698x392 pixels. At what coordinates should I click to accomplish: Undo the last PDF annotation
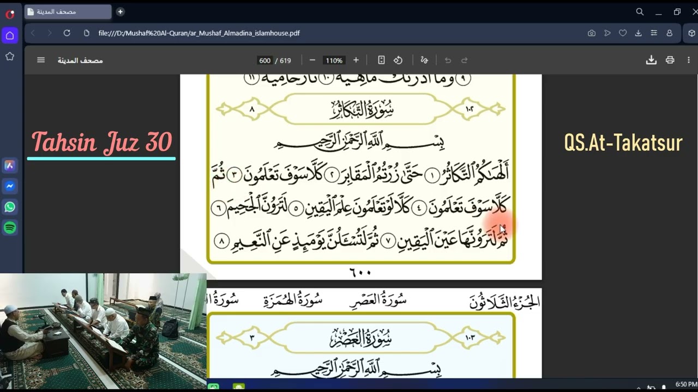point(448,60)
